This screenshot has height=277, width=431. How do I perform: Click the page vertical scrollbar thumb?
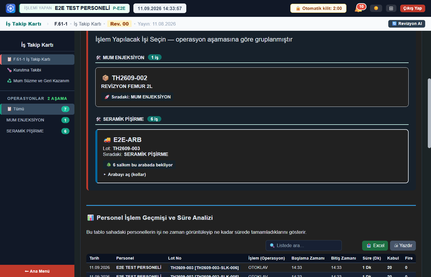[429, 113]
